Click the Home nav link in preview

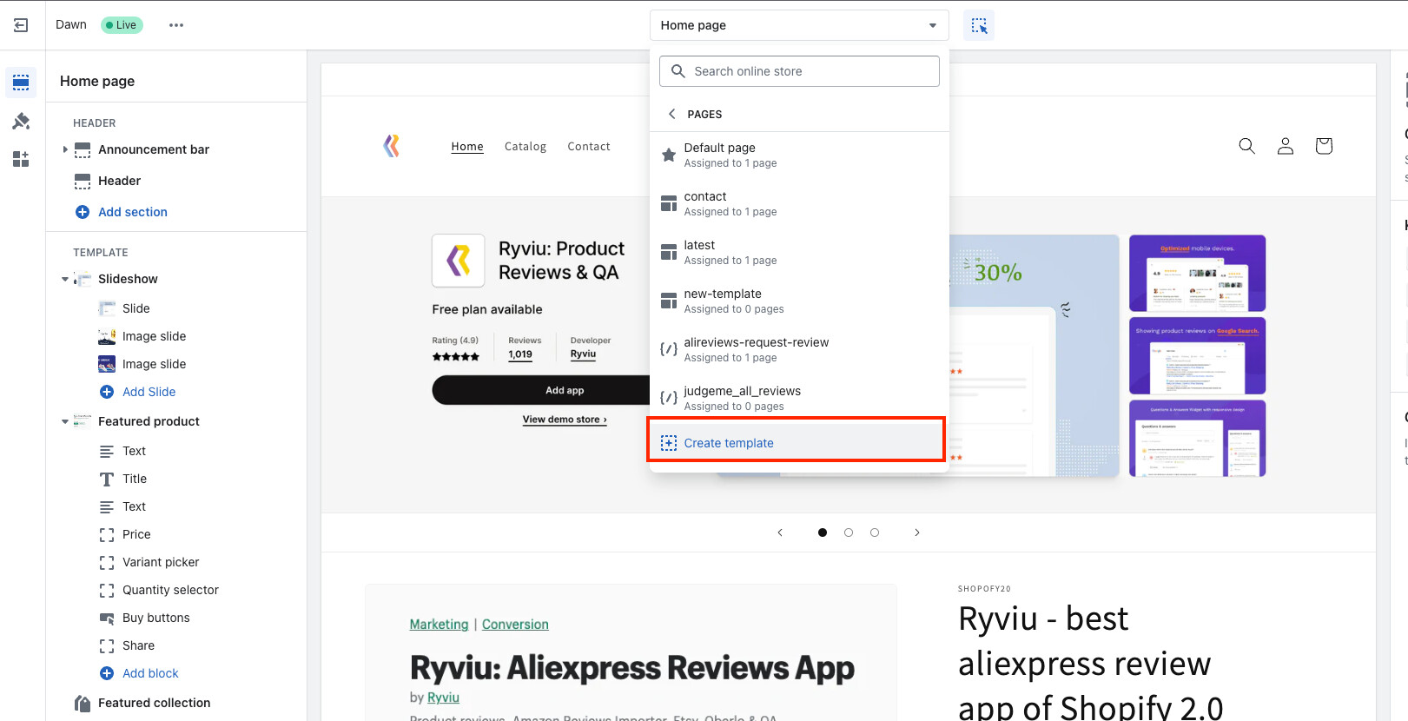click(467, 147)
